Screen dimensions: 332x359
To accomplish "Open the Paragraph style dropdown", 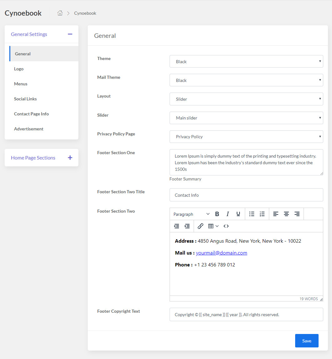I will [191, 214].
